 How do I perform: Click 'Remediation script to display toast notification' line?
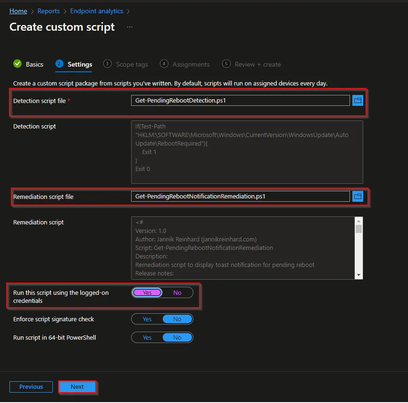coord(225,265)
